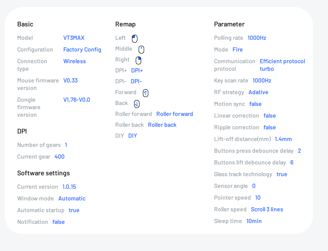
Task: Click the Right button mouse icon
Action: point(138,60)
